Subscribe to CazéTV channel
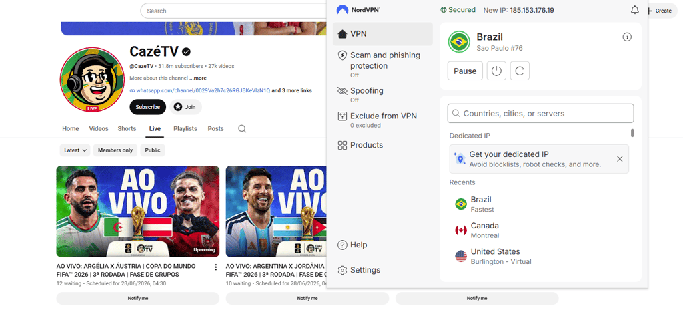This screenshot has height=312, width=683. click(147, 107)
